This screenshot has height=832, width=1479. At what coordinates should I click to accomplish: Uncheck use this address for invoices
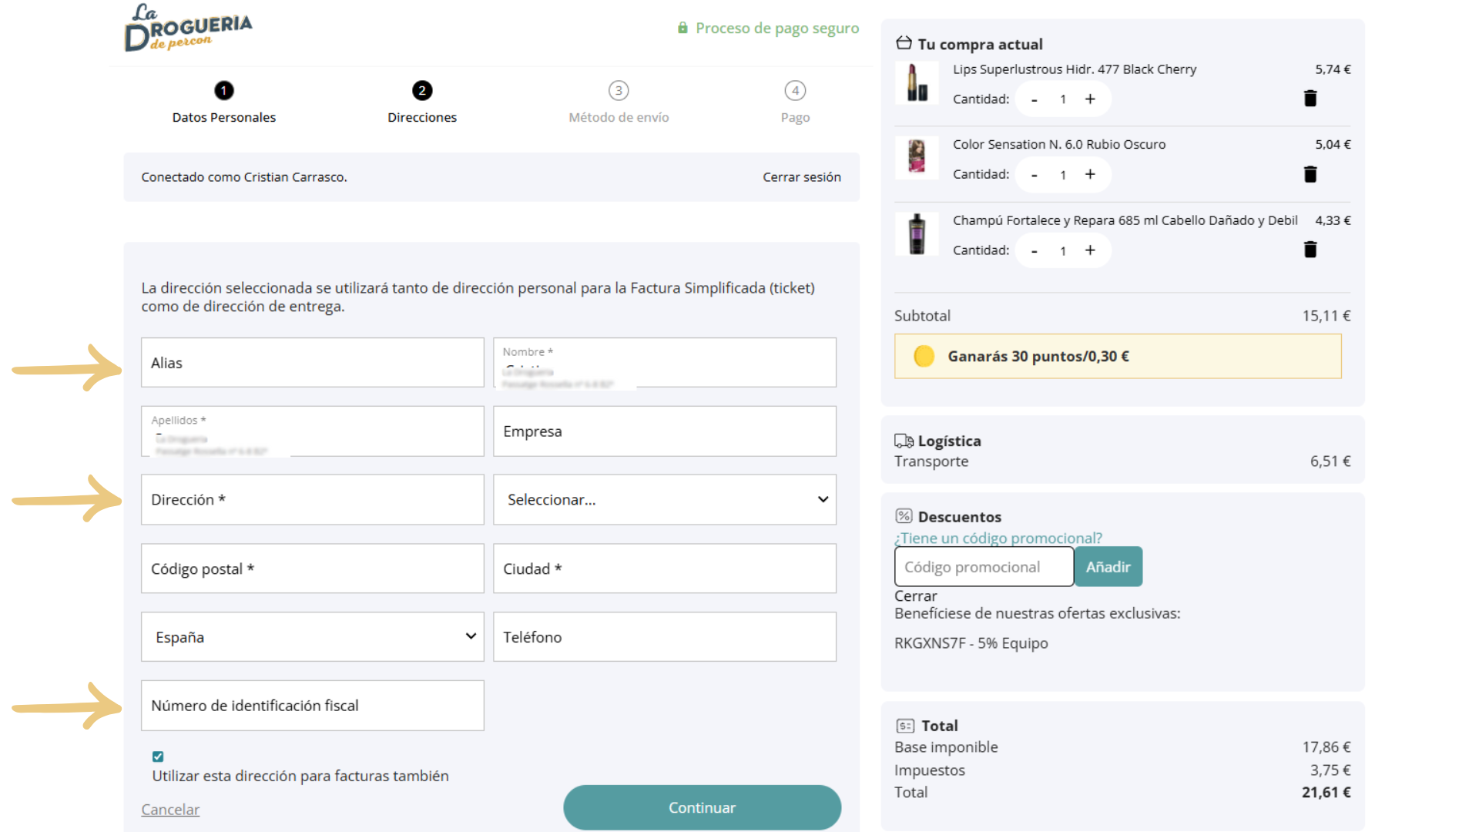click(158, 757)
